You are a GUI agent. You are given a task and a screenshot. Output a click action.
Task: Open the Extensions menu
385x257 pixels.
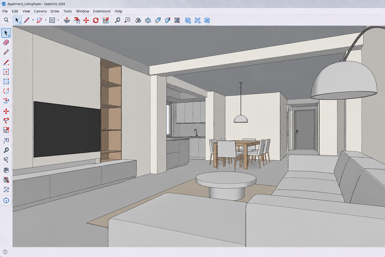(102, 11)
